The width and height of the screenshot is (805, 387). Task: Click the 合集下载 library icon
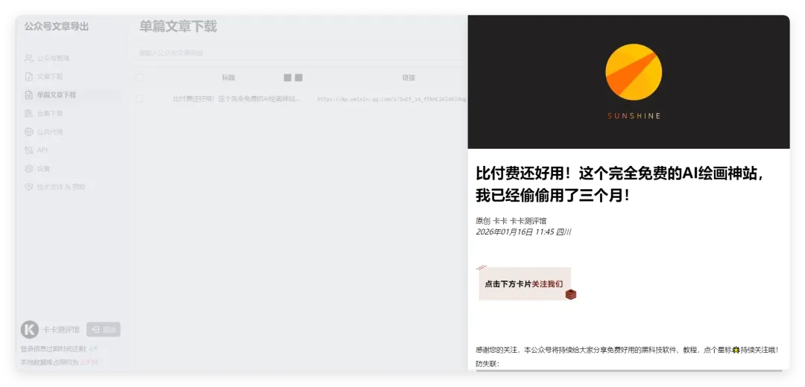point(29,113)
